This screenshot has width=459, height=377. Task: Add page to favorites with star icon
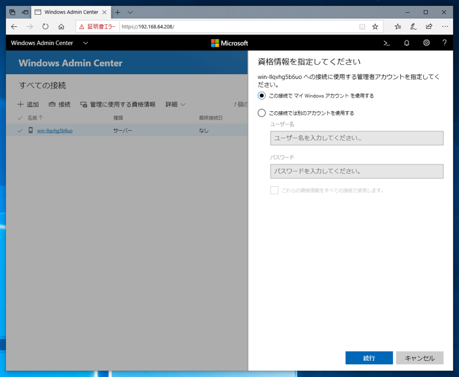point(375,26)
